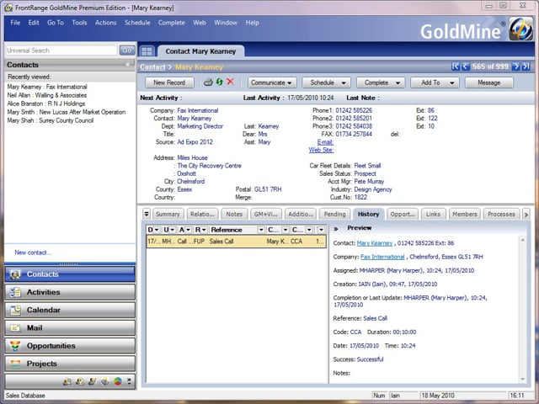Open the File menu
Viewport: 539px width, 404px height.
coord(15,23)
